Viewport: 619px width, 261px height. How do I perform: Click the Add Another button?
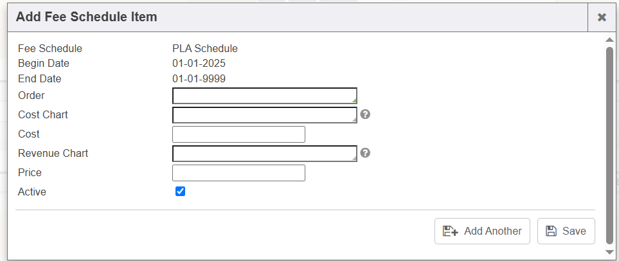(482, 231)
